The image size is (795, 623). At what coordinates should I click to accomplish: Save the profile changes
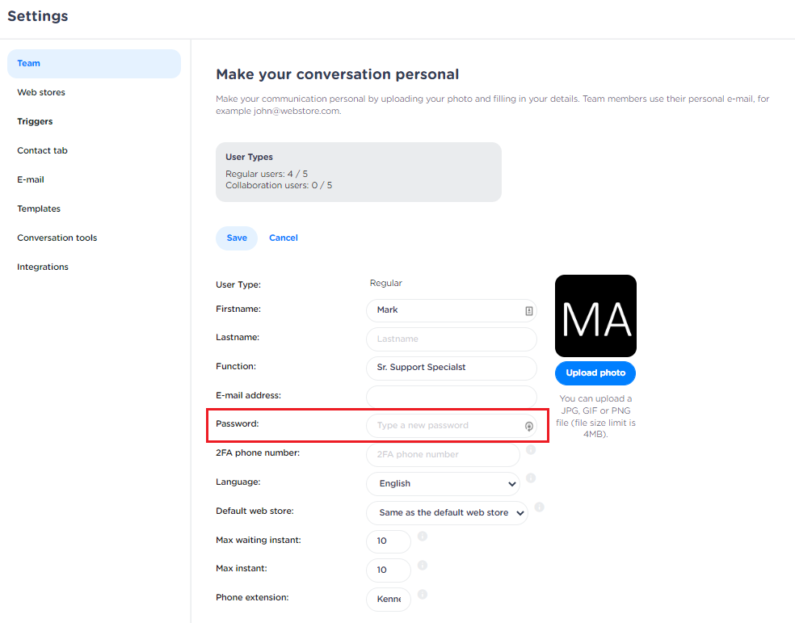pyautogui.click(x=236, y=238)
